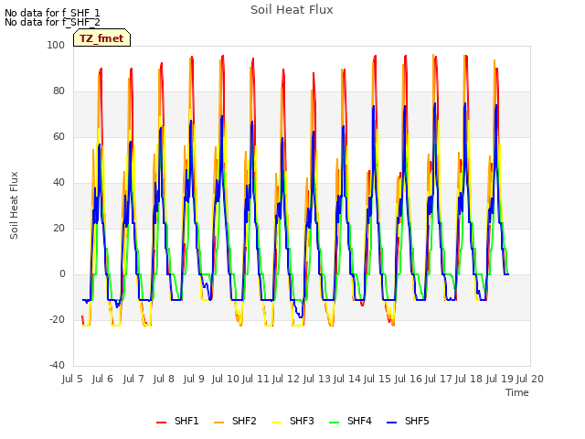Viewport: 585px width, 439px height.
Task: Click the -40 y-axis tick label
Action: pyautogui.click(x=57, y=366)
